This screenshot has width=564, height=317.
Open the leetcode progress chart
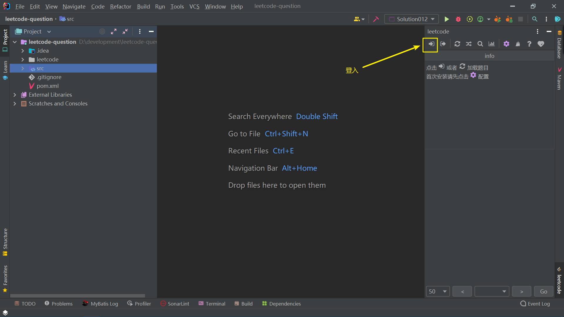(491, 44)
